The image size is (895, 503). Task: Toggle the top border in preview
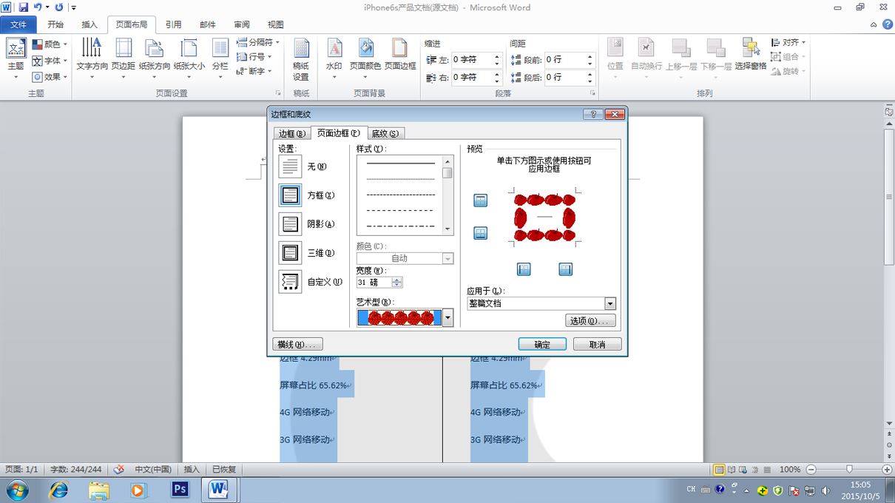(x=481, y=200)
